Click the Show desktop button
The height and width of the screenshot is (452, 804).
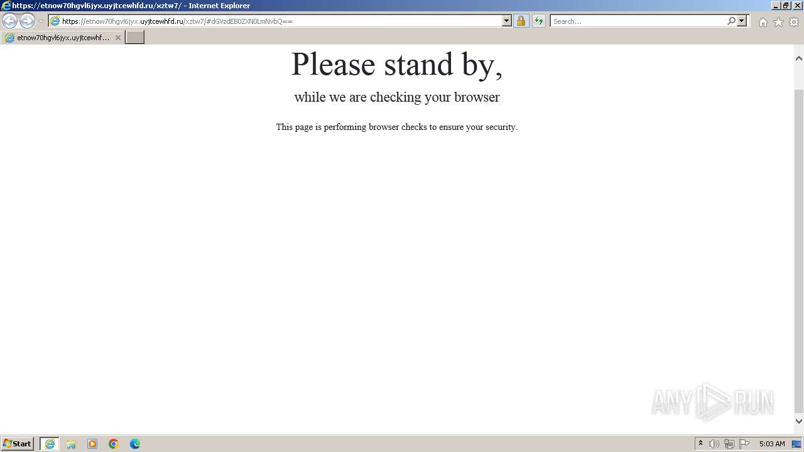(x=797, y=444)
